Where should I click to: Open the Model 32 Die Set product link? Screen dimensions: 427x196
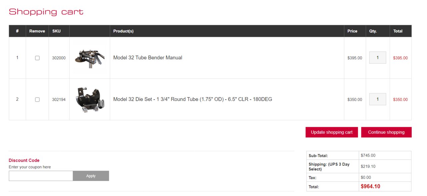[x=193, y=99]
